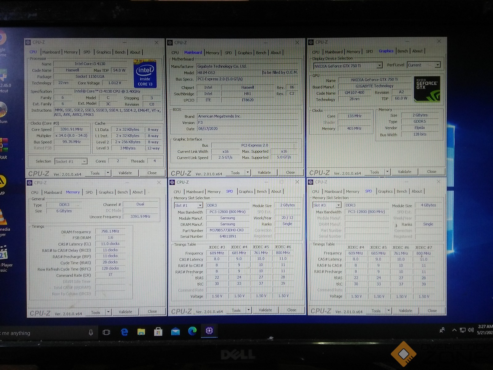Open the Perf Level dropdown set to Current
Image resolution: width=493 pixels, height=370 pixels.
tap(424, 65)
